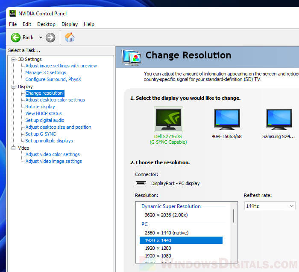Collapse the Display tree node
This screenshot has width=299, height=272.
pyautogui.click(x=13, y=87)
